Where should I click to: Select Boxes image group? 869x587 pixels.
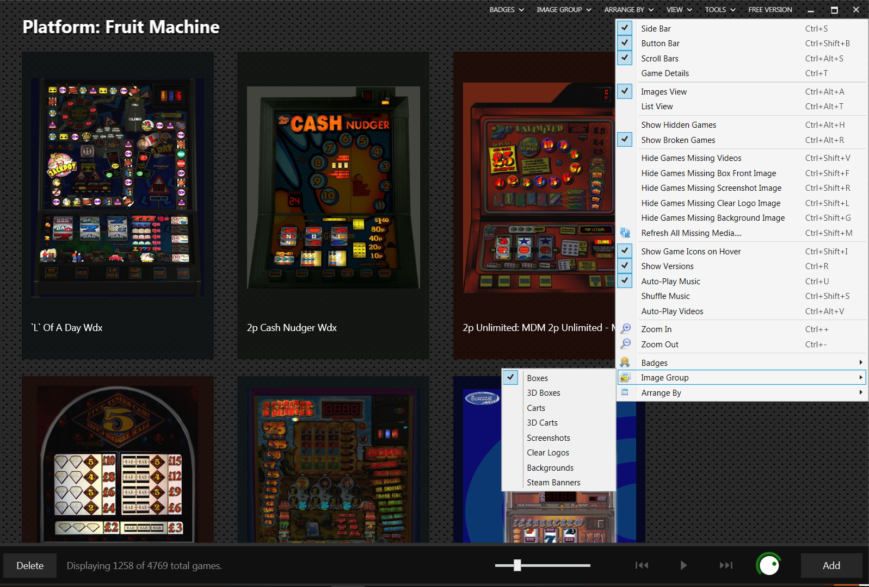[x=559, y=378]
